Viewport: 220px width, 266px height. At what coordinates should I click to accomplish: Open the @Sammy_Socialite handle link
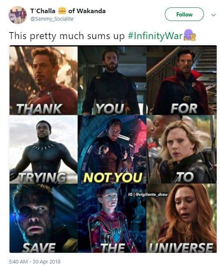point(52,19)
